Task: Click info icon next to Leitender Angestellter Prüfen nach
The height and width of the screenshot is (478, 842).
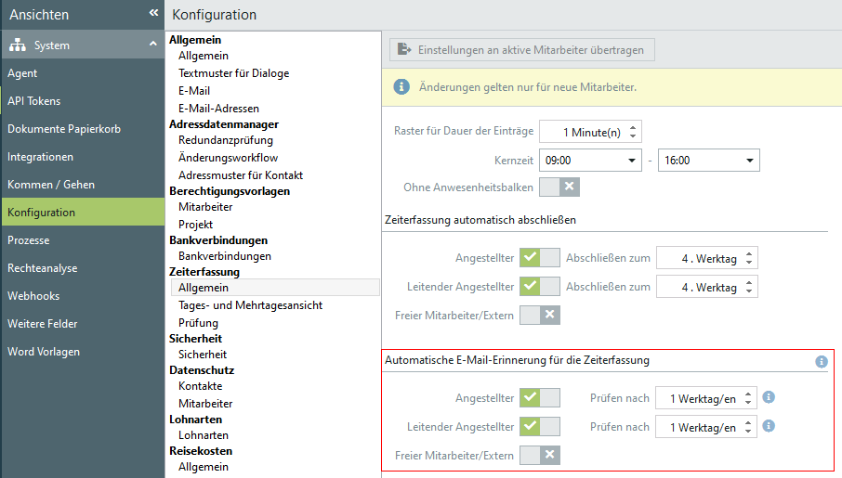Action: (x=769, y=426)
